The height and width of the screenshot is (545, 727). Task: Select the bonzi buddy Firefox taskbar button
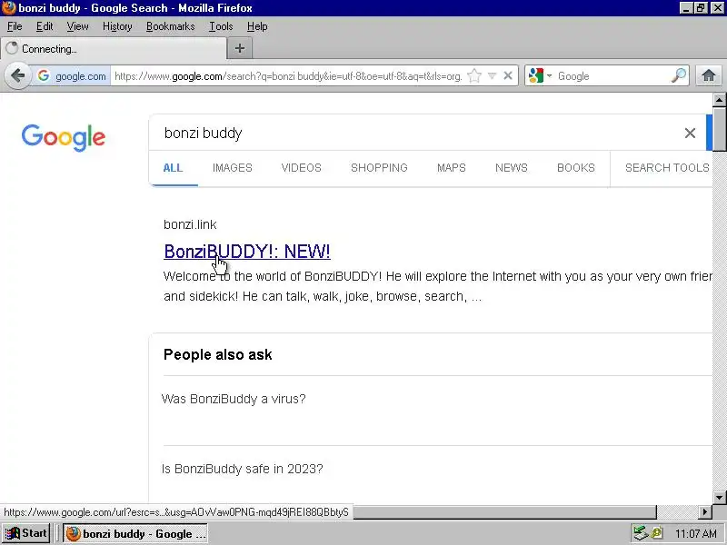click(135, 534)
